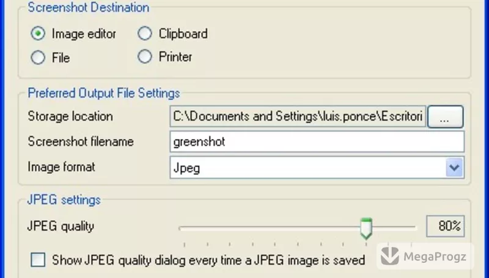
Task: Click the Screenshot filename text field
Action: 317,141
